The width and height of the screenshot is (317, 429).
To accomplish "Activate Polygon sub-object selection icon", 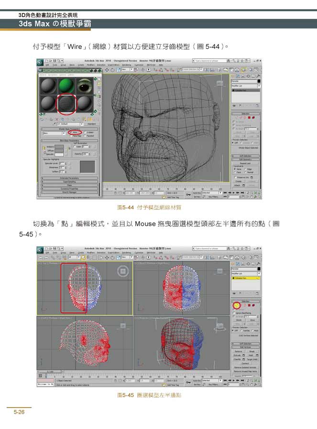I will point(250,305).
